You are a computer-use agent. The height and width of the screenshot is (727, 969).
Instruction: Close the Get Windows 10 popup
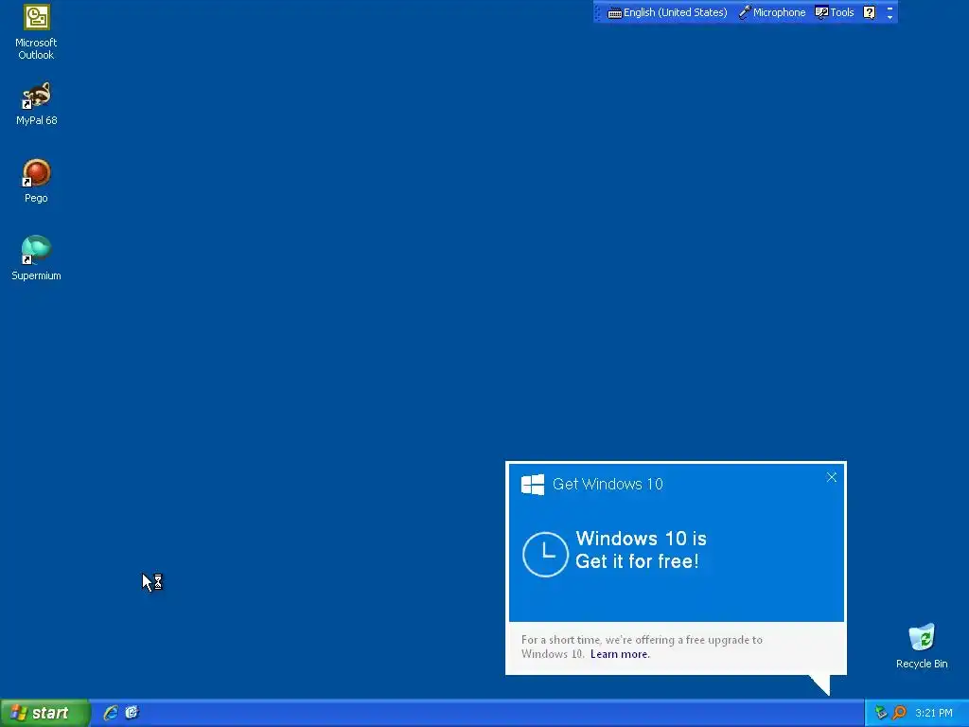click(831, 477)
